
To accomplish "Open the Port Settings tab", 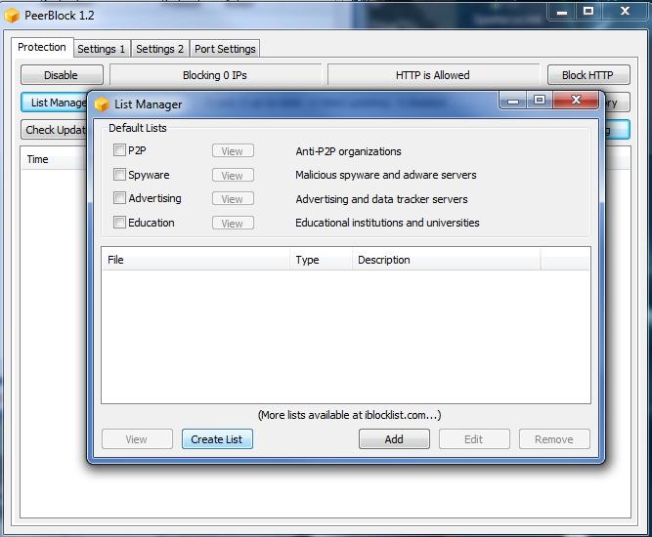I will tap(225, 49).
